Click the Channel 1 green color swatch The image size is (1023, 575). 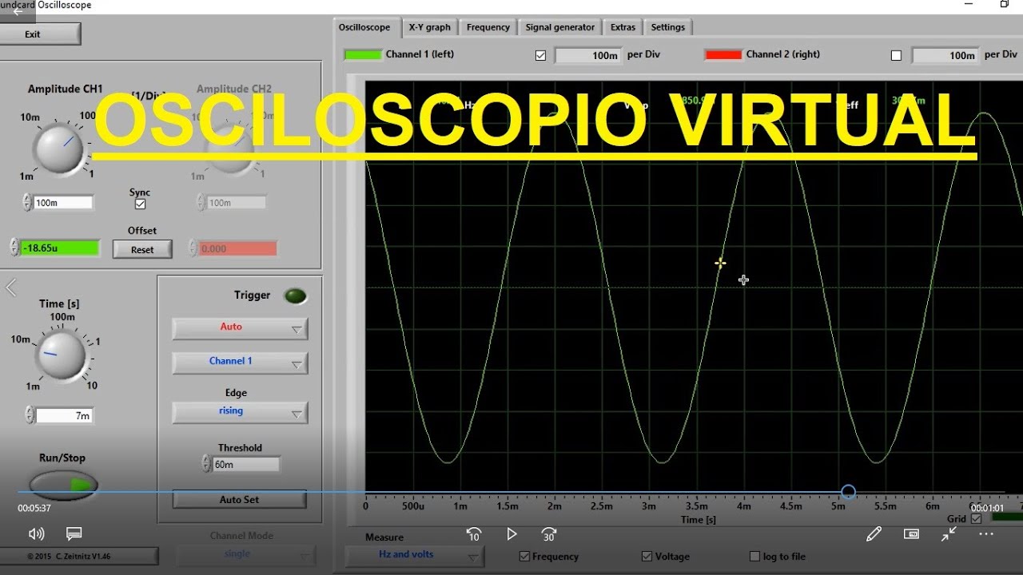coord(363,55)
